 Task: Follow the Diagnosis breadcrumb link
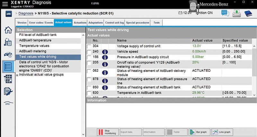click(26, 14)
